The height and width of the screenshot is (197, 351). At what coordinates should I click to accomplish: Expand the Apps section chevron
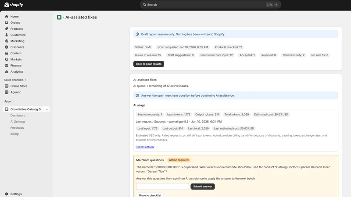click(x=13, y=102)
